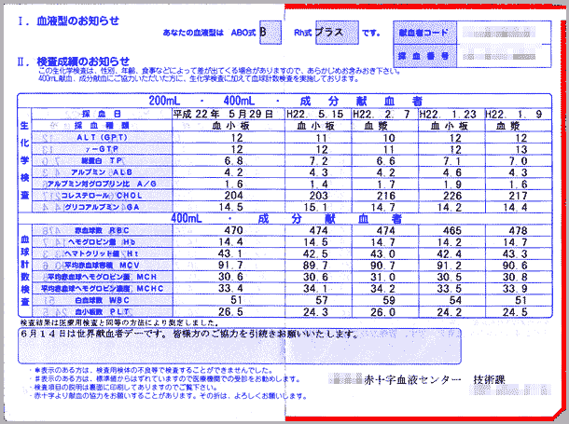Click the GA value 14.5
Image resolution: width=569 pixels, height=424 pixels.
(230, 207)
